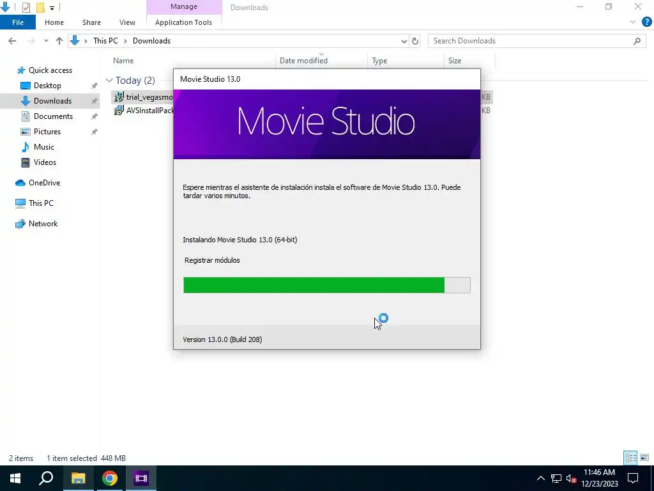Click the New Folder quick access icon

(40, 7)
